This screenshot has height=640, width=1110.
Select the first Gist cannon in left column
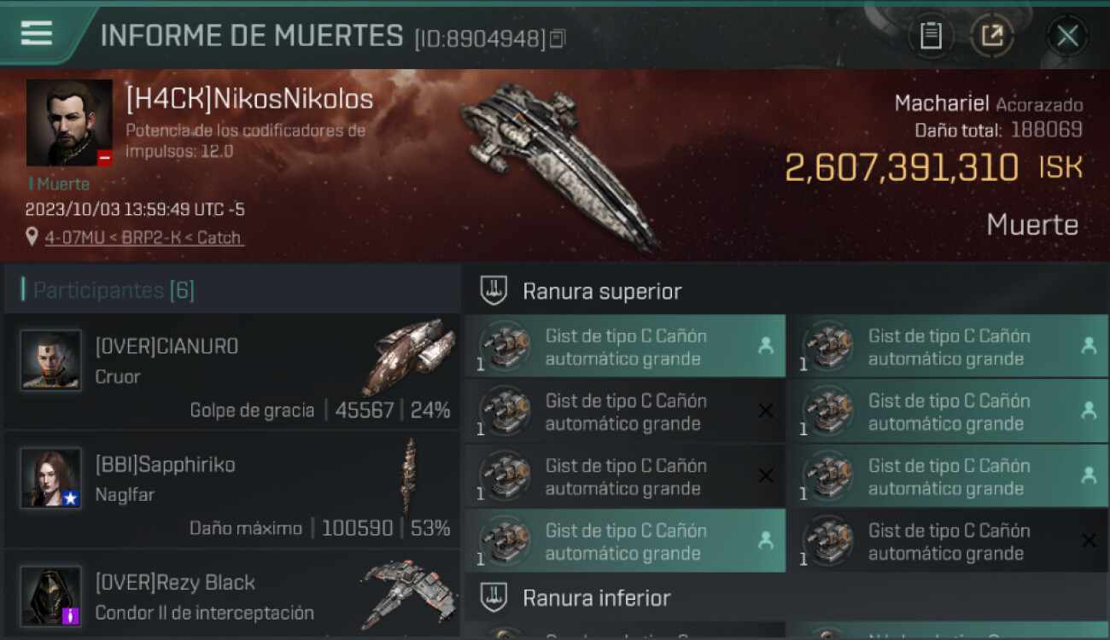[625, 346]
